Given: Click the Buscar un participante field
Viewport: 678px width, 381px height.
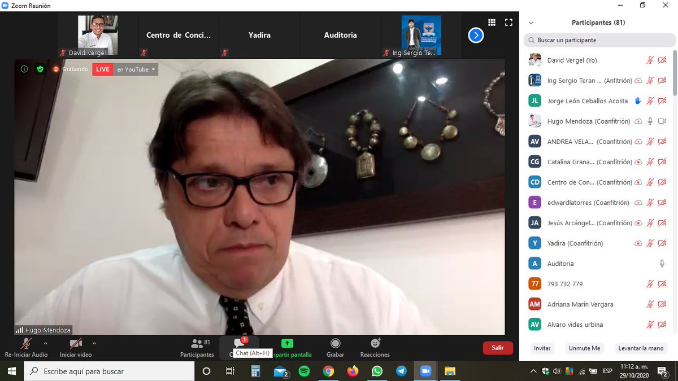Looking at the screenshot, I should (599, 40).
